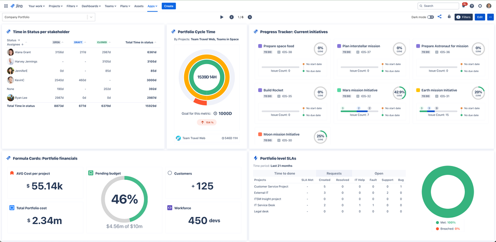Open the settings gear icon

click(480, 6)
